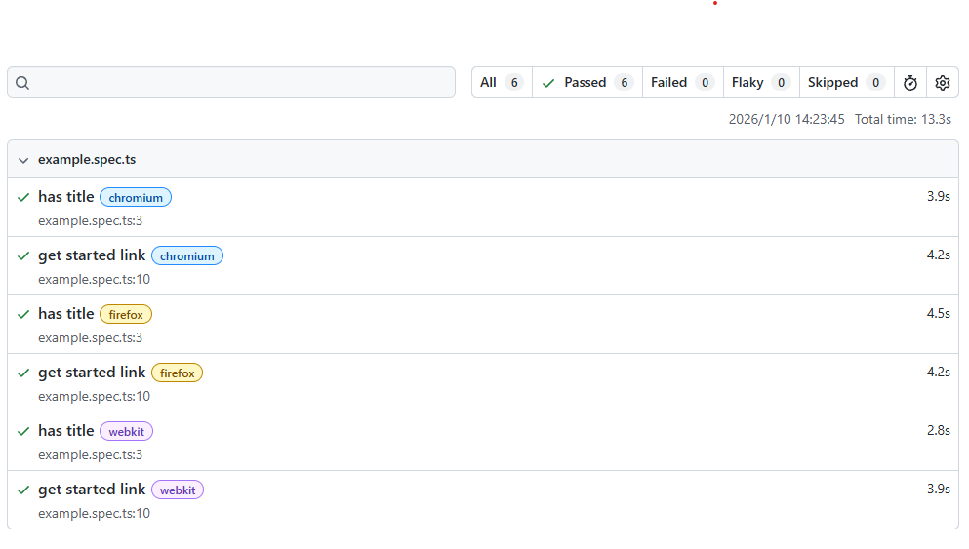This screenshot has height=549, width=969.
Task: Open the webkit has title test
Action: pyautogui.click(x=65, y=431)
